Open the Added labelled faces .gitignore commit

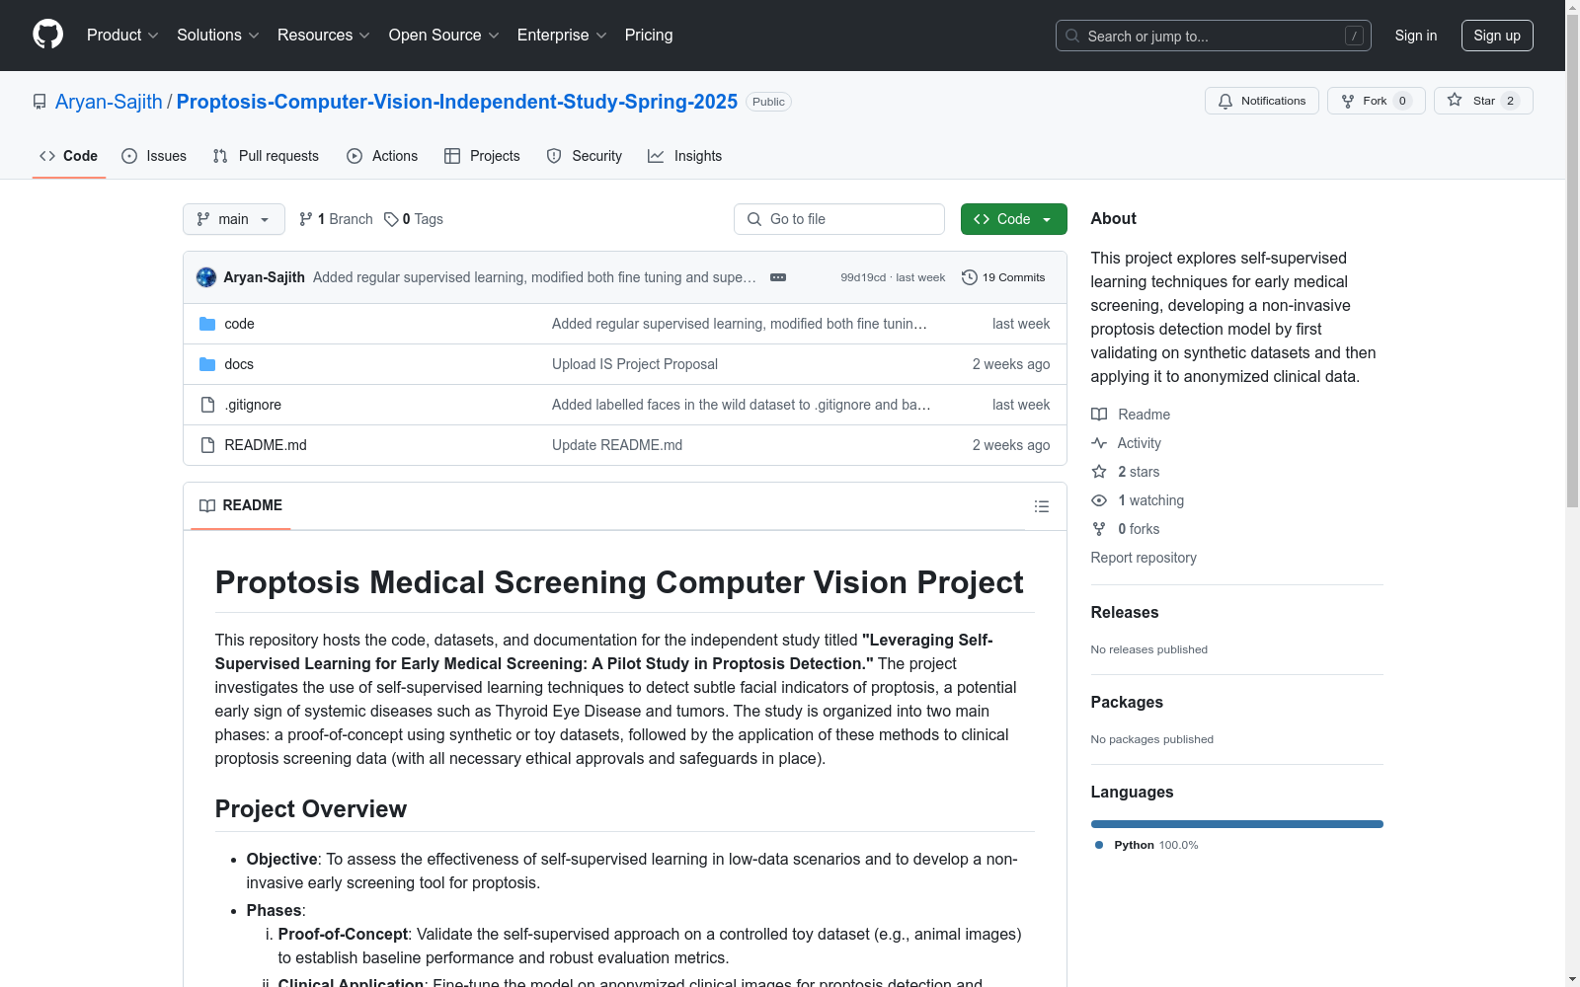pos(741,405)
